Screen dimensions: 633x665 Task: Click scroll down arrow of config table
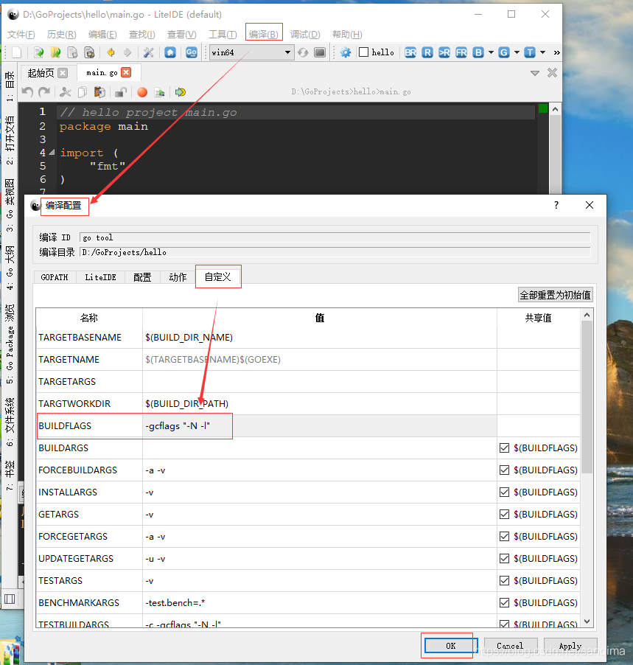tap(587, 622)
